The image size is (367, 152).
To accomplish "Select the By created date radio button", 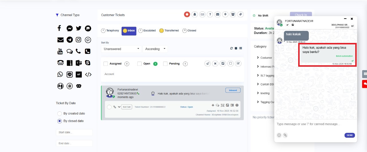I will point(60,113).
